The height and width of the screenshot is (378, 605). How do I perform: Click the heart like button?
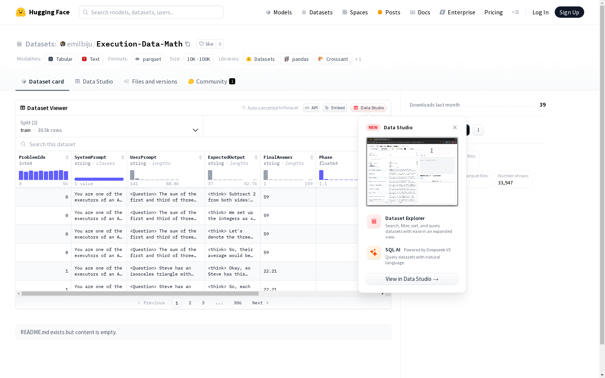(x=206, y=44)
